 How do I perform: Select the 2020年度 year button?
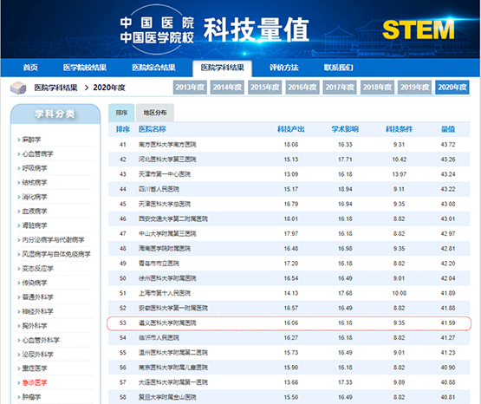(x=452, y=88)
